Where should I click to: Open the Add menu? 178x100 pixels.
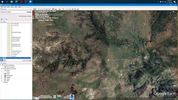16,7
